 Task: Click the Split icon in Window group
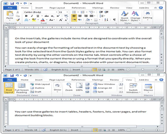point(98,92)
